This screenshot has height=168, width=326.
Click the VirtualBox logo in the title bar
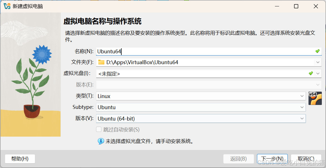click(7, 6)
